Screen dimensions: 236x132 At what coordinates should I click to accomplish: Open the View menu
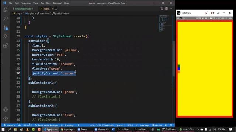35,3
